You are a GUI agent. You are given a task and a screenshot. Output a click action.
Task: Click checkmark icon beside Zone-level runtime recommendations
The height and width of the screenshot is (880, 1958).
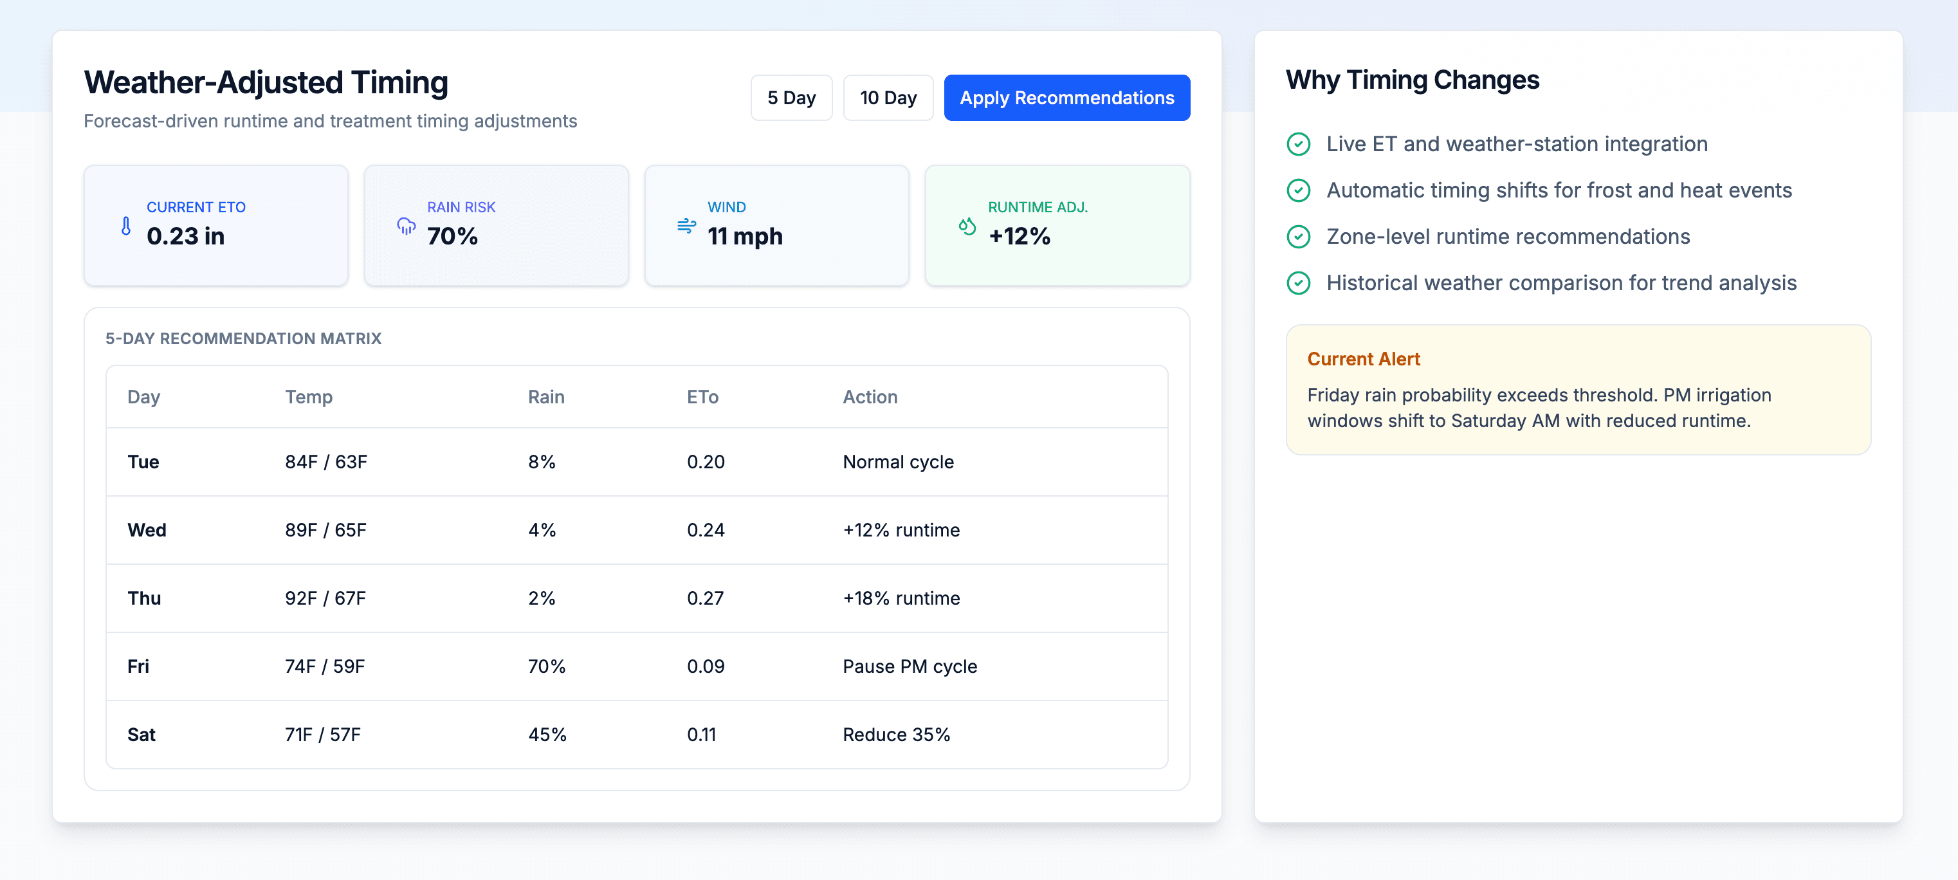coord(1298,236)
